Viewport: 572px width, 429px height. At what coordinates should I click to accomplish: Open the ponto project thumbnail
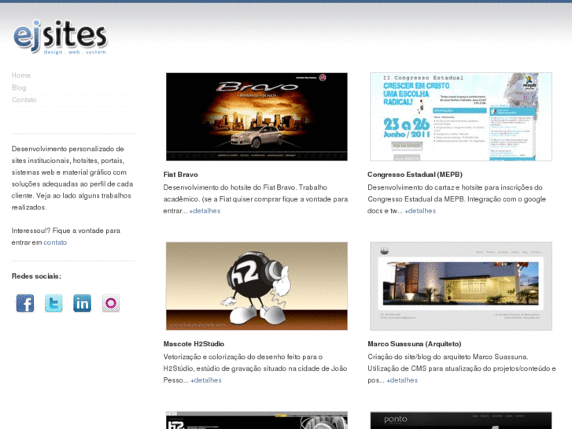pos(461,420)
